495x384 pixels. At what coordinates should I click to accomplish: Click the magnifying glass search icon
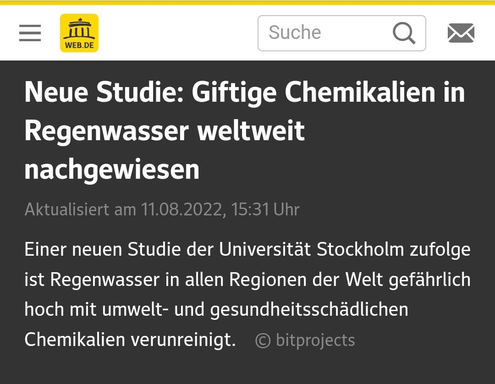pyautogui.click(x=404, y=33)
